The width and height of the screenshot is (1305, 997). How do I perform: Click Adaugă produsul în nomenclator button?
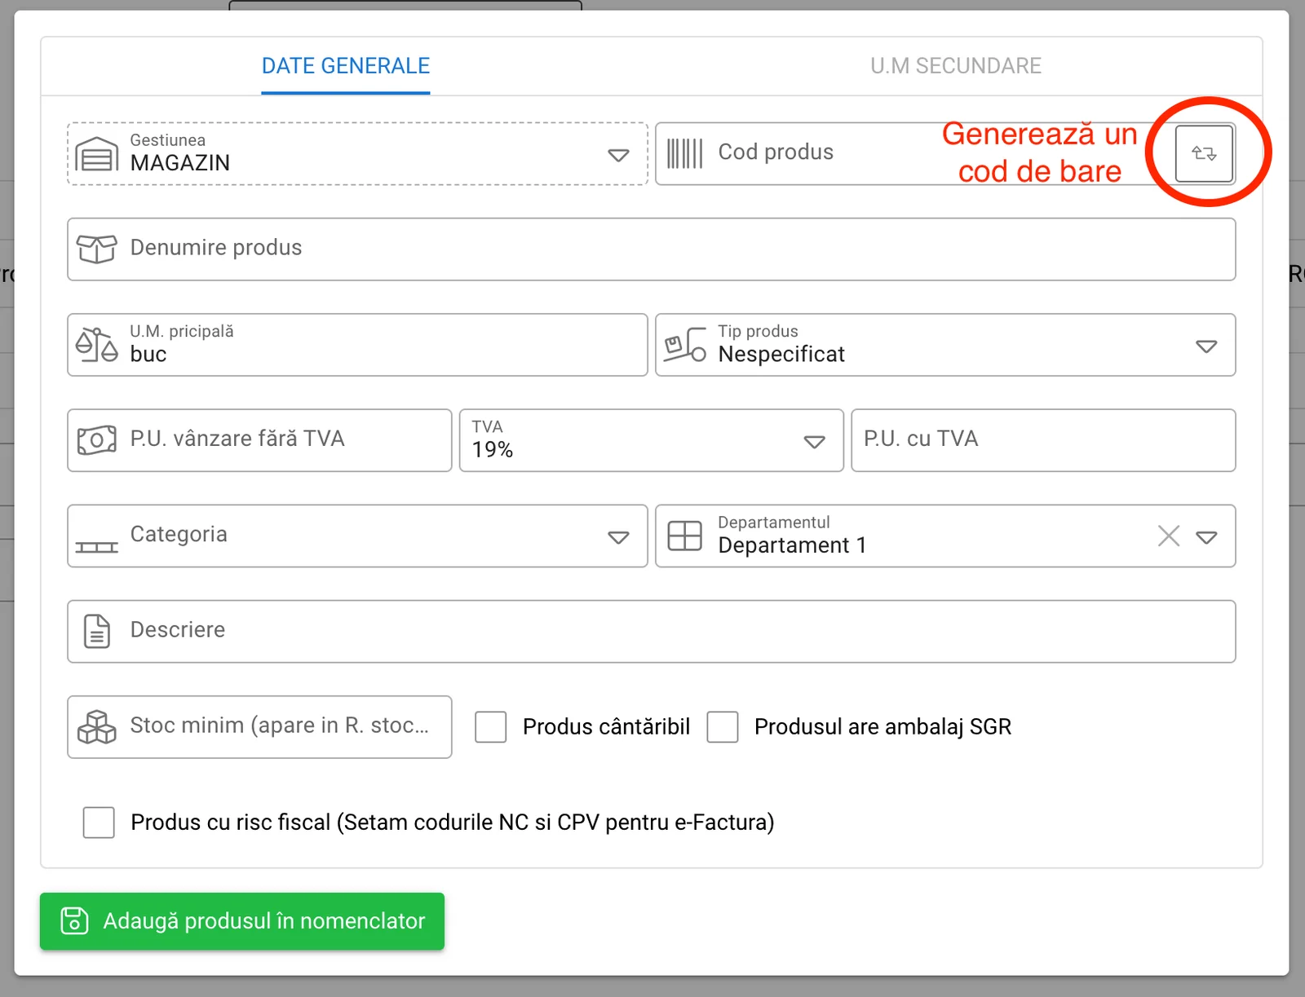(x=242, y=921)
